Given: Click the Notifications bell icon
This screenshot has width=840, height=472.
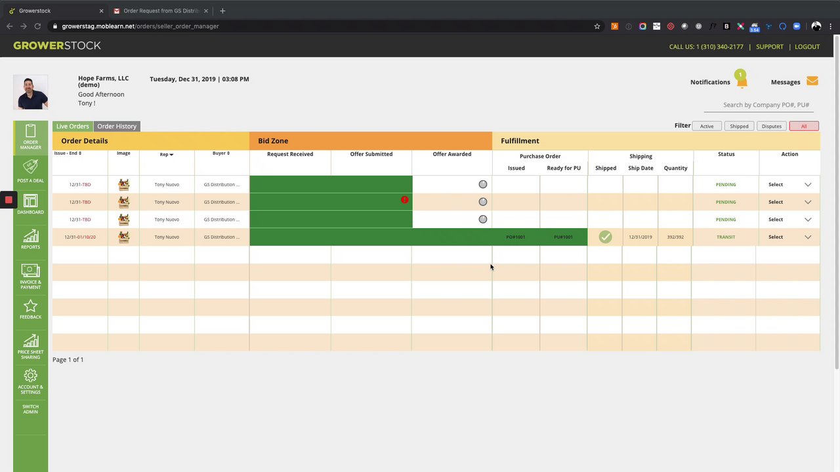Looking at the screenshot, I should pyautogui.click(x=742, y=80).
